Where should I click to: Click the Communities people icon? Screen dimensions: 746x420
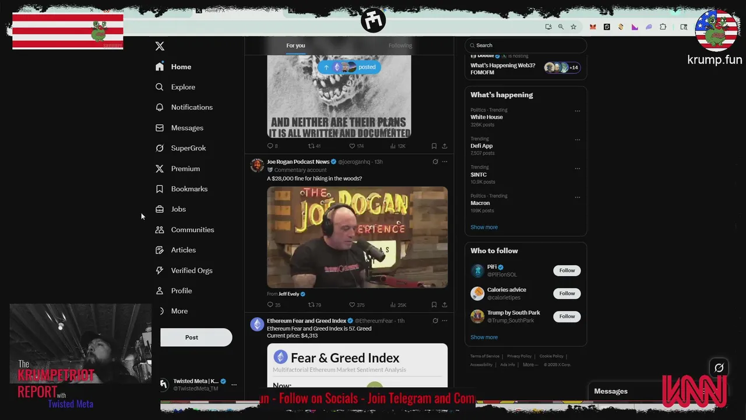[x=160, y=230]
